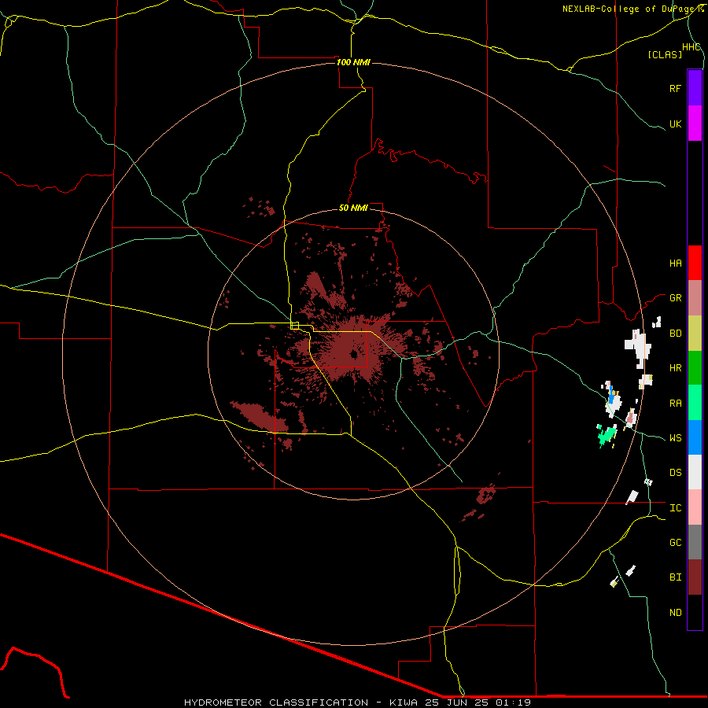Pick the bright green RA legend swatch
This screenshot has height=708, width=708.
click(695, 403)
